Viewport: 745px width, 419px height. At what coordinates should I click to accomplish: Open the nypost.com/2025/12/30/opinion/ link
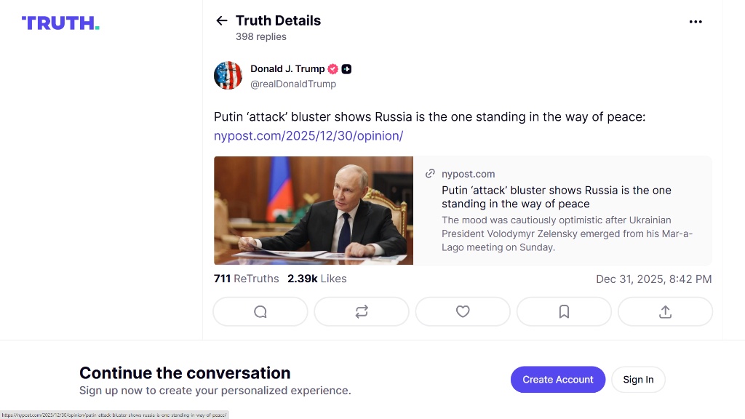pyautogui.click(x=308, y=136)
